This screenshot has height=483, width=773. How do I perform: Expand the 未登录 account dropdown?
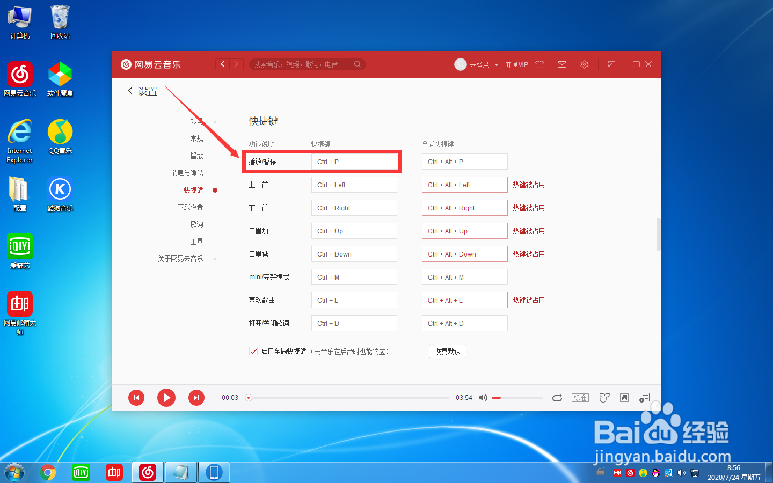[x=497, y=65]
